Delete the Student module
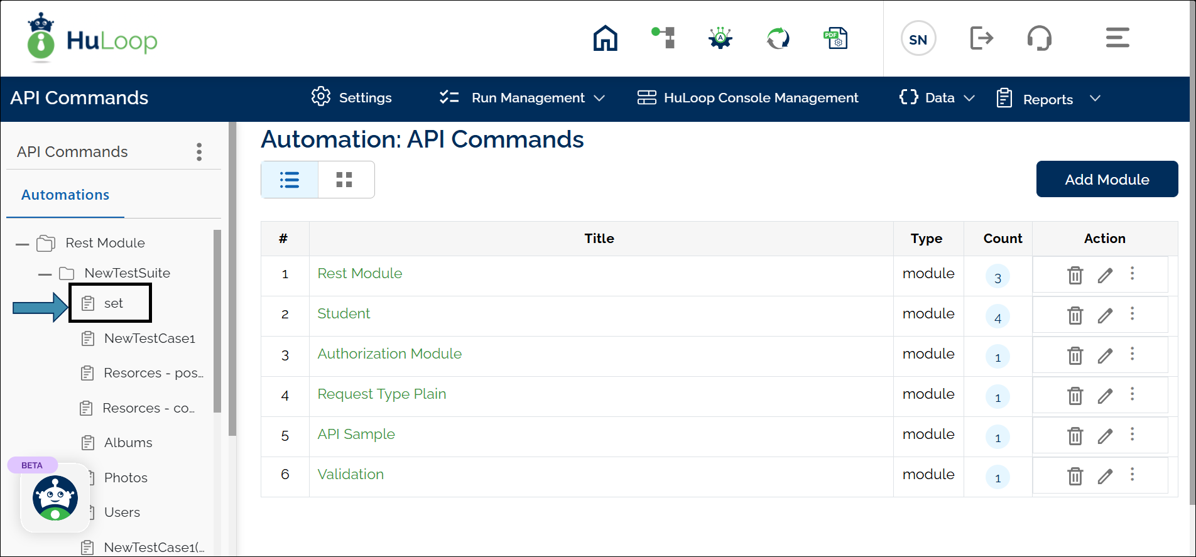The width and height of the screenshot is (1196, 557). (x=1075, y=315)
